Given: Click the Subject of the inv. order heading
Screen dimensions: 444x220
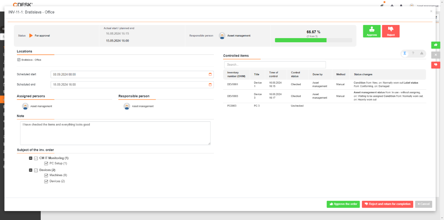Looking at the screenshot, I should point(35,150).
